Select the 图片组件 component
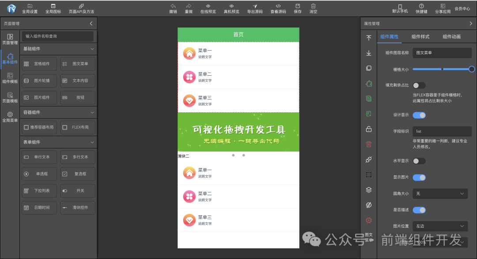477x259 pixels. pyautogui.click(x=39, y=97)
